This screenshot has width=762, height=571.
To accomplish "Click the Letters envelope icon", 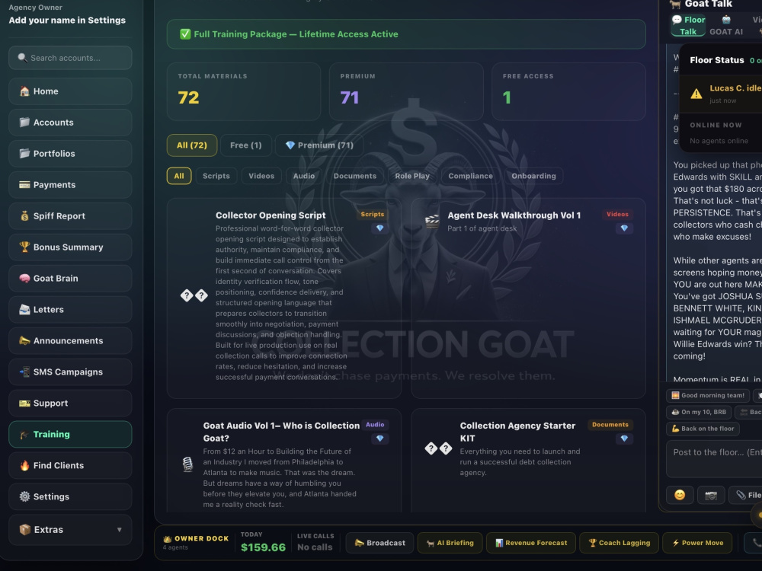I will click(24, 309).
